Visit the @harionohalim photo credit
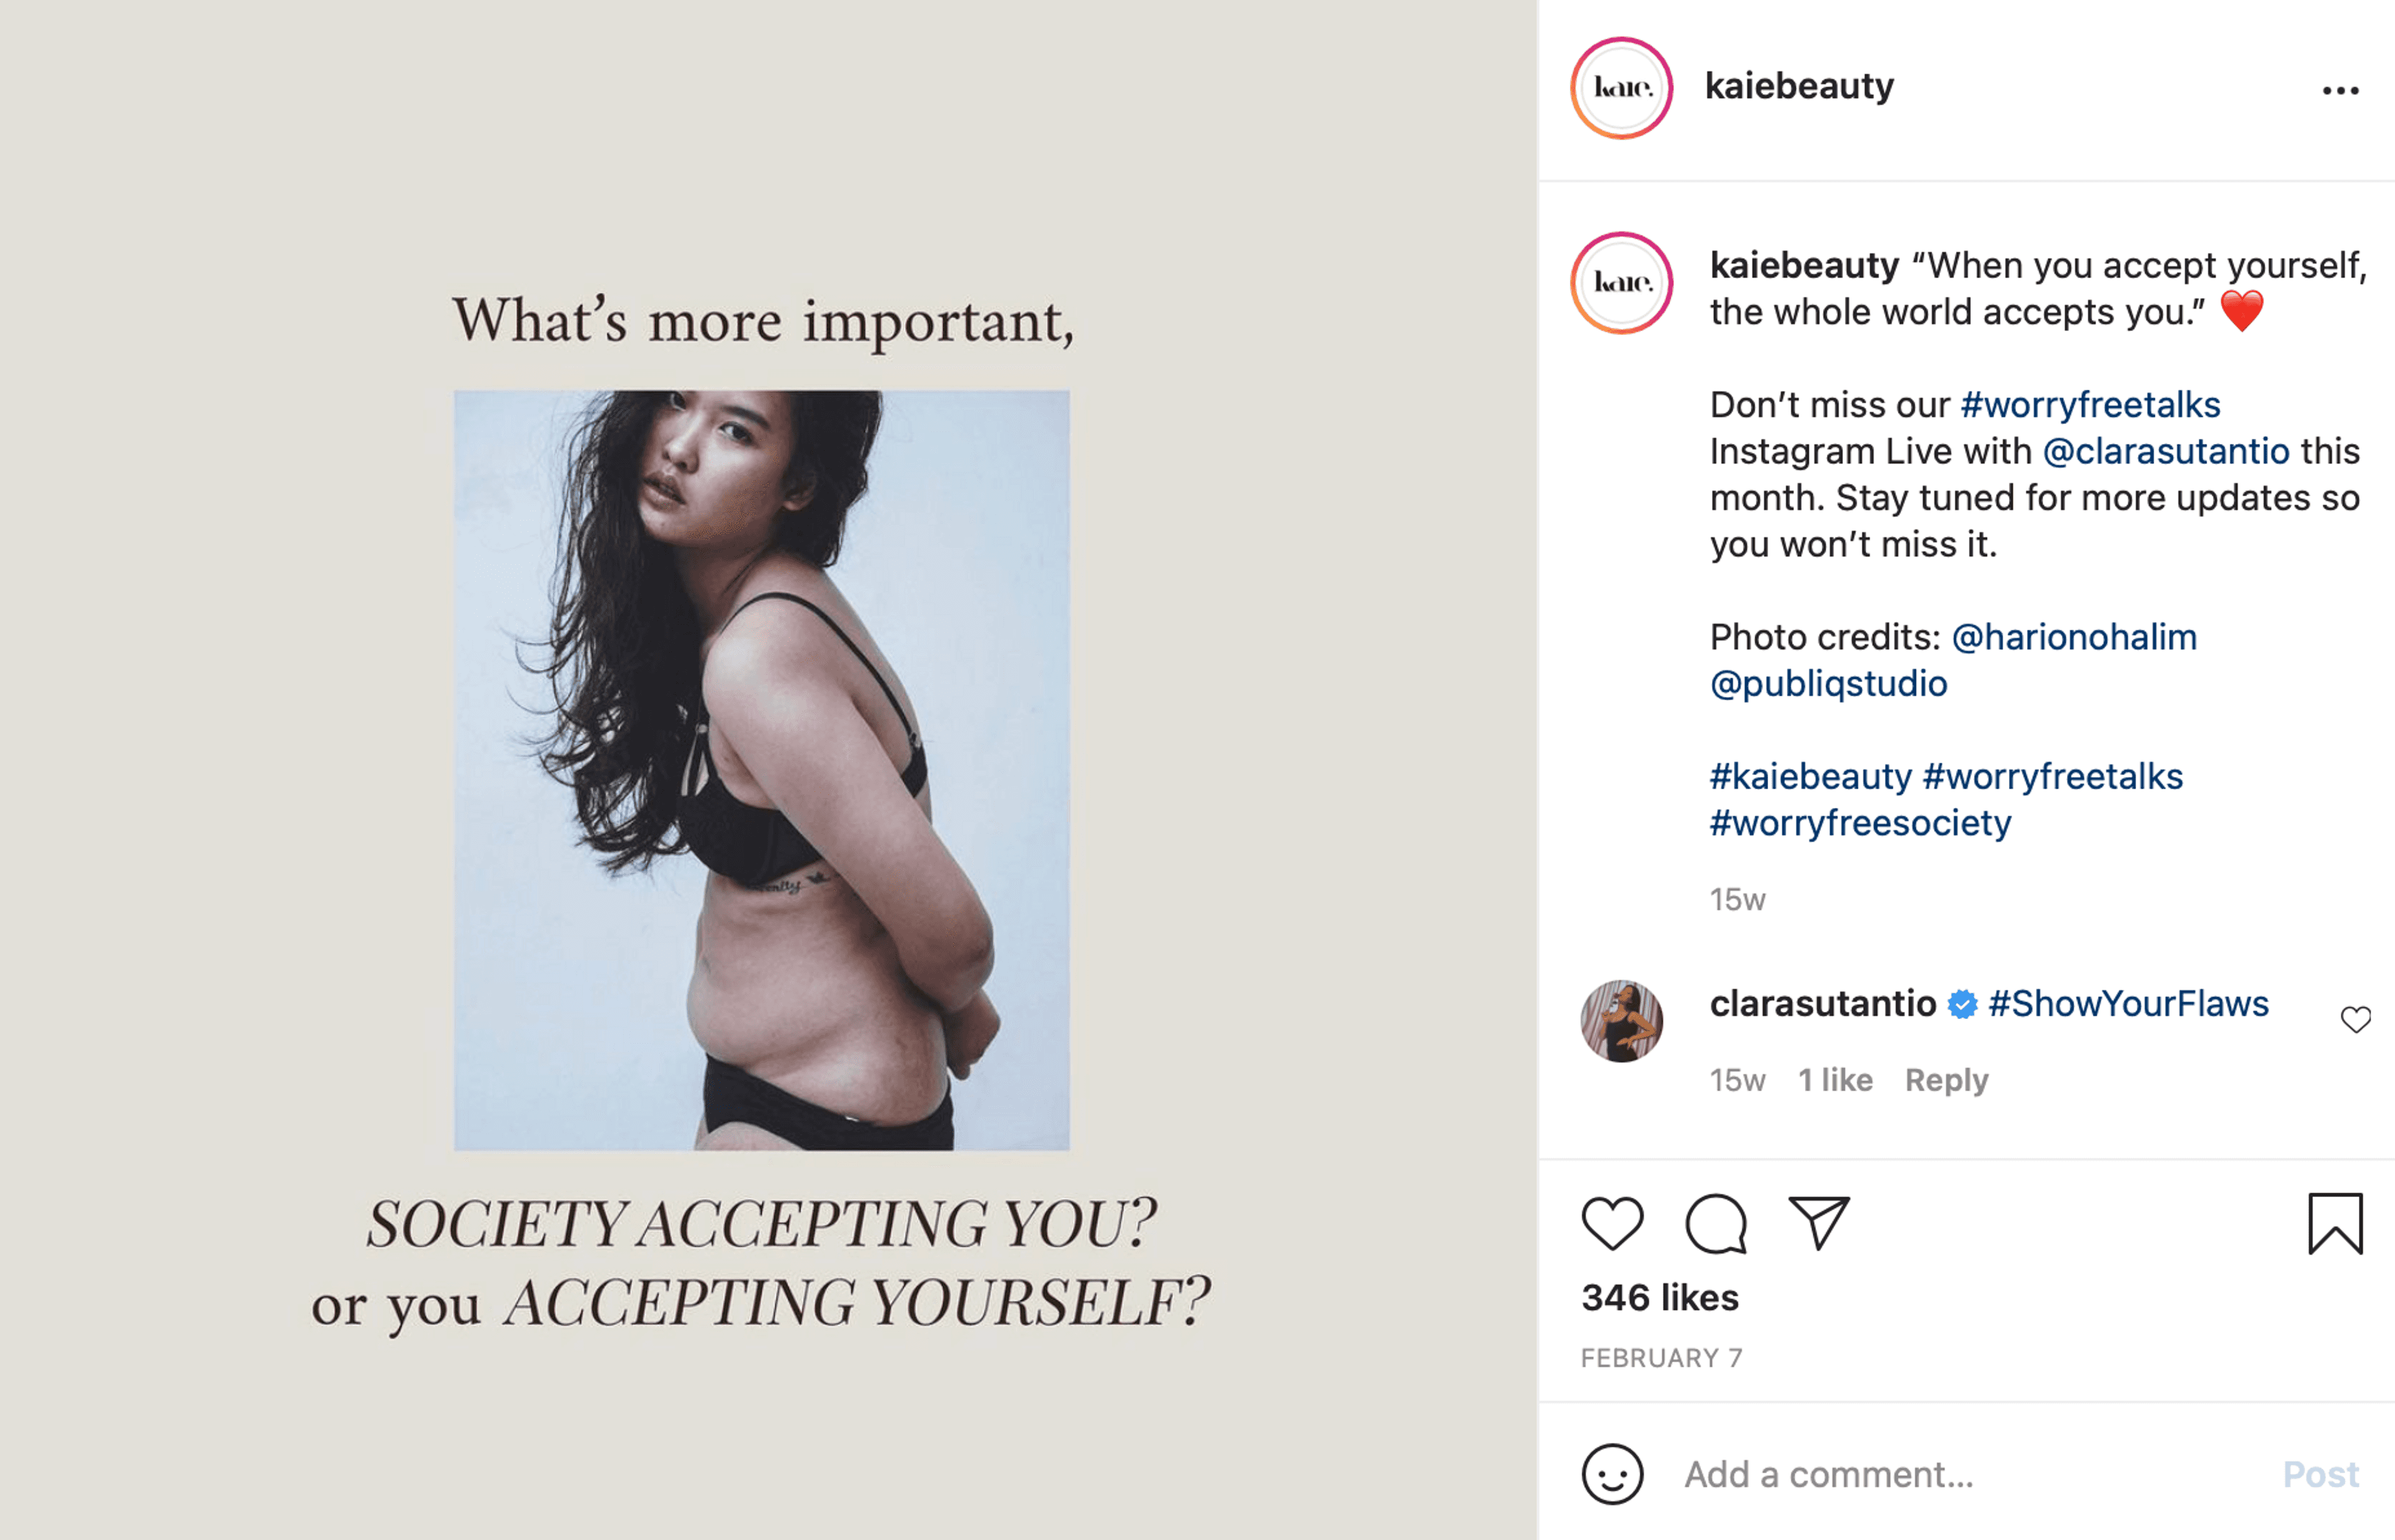This screenshot has height=1540, width=2395. [x=2073, y=637]
